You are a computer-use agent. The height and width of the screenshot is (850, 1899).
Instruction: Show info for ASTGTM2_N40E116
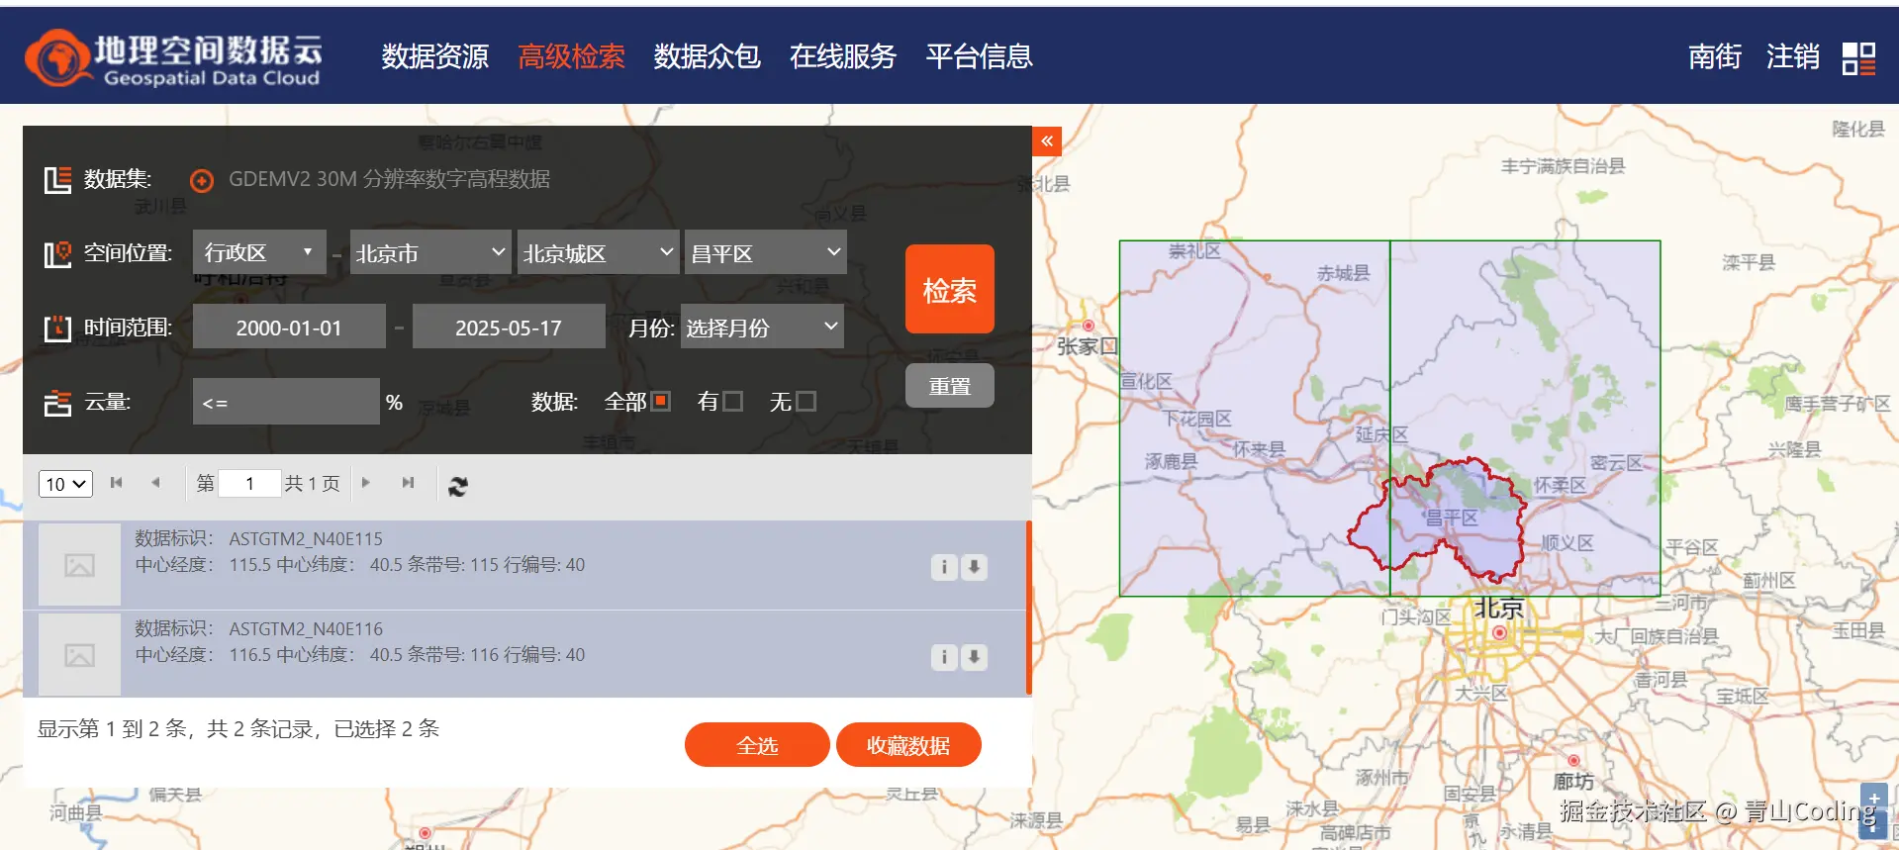(944, 657)
